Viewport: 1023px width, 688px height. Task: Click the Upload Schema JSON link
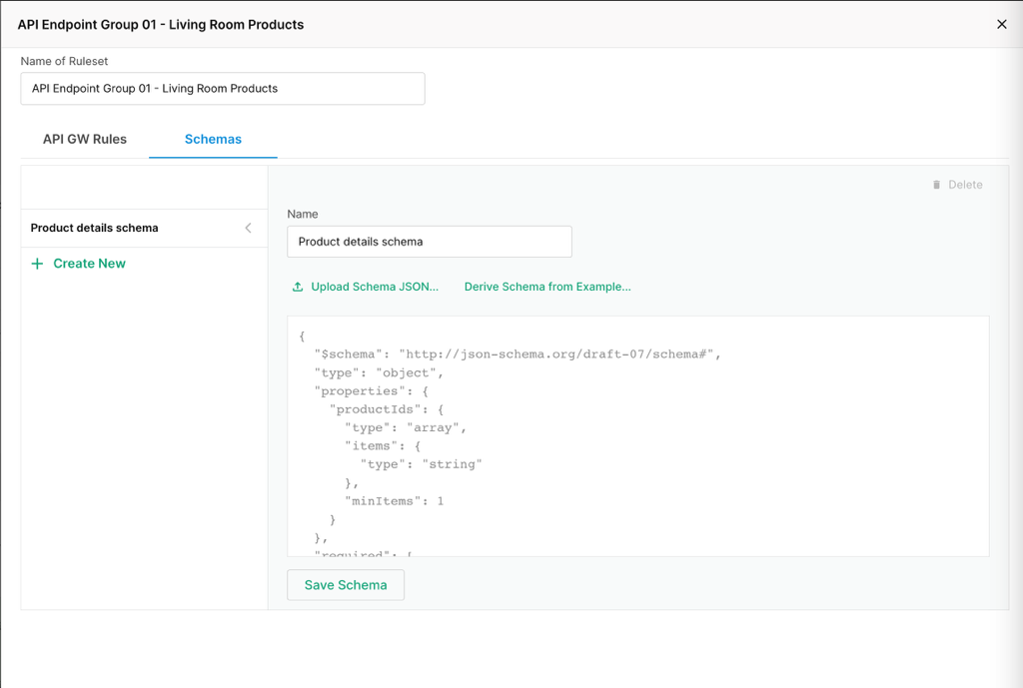pyautogui.click(x=374, y=286)
